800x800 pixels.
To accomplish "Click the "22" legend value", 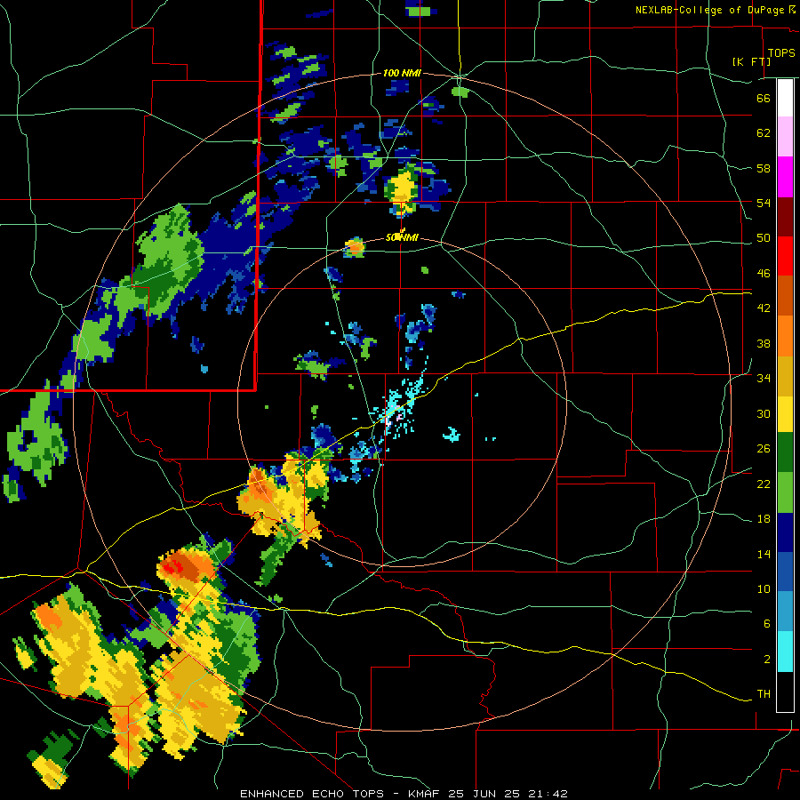I will (764, 484).
